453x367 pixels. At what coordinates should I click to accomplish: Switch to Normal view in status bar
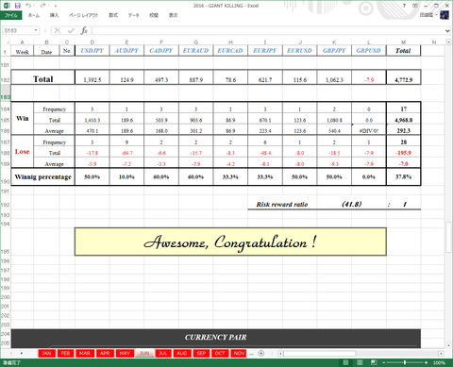tap(345, 362)
